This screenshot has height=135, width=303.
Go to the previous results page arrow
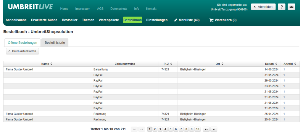[x=142, y=129]
